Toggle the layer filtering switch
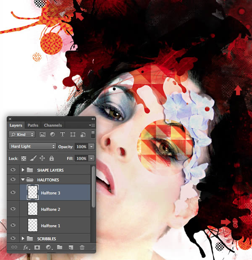This screenshot has width=252, height=260. (x=93, y=134)
